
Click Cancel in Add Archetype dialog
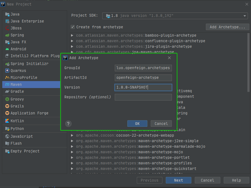coord(161,124)
